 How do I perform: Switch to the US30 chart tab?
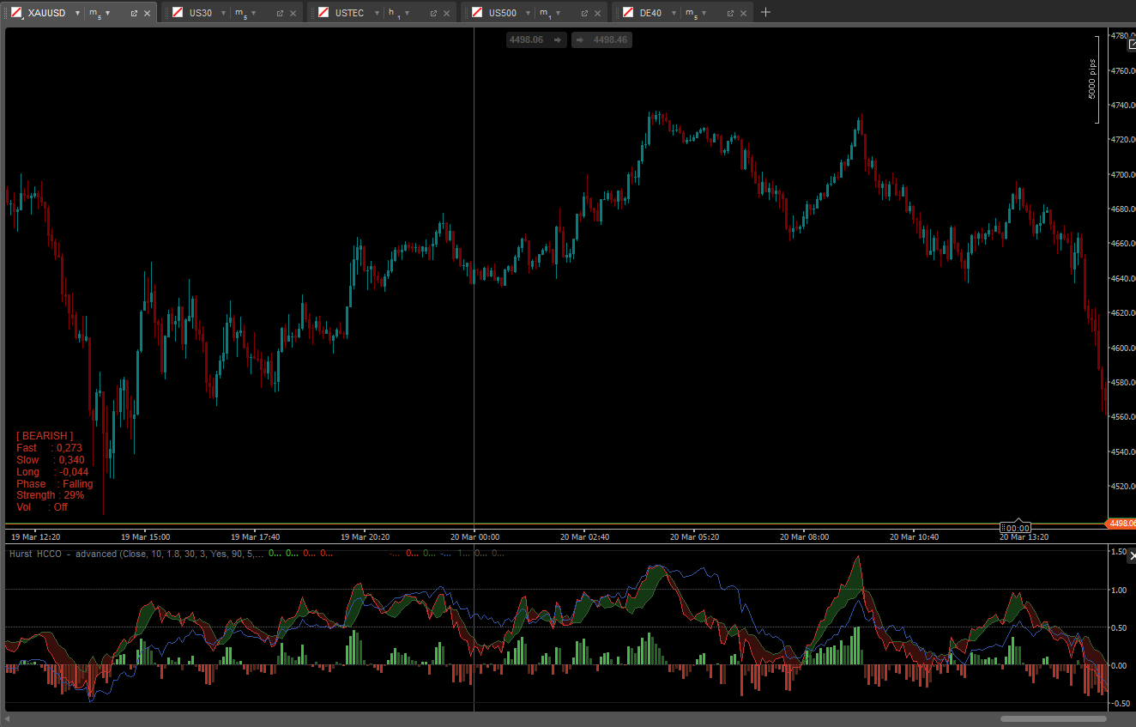coord(200,13)
